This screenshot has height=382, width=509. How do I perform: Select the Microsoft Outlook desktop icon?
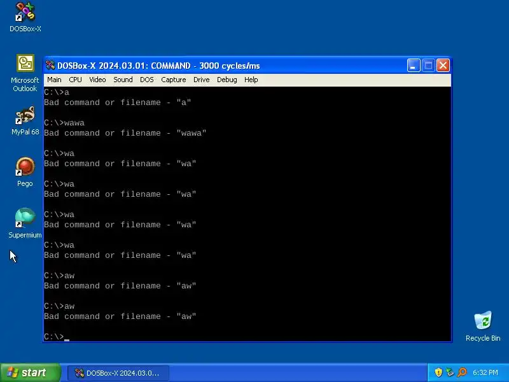tap(25, 63)
